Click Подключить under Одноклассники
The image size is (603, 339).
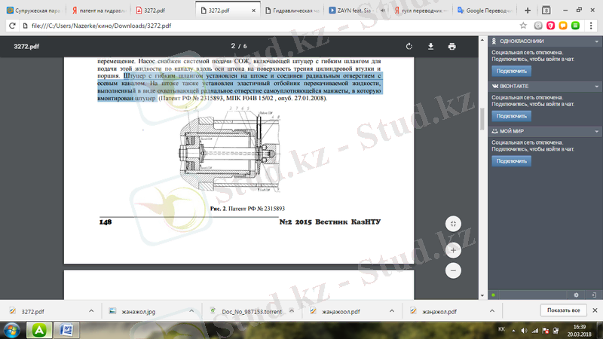coord(511,72)
